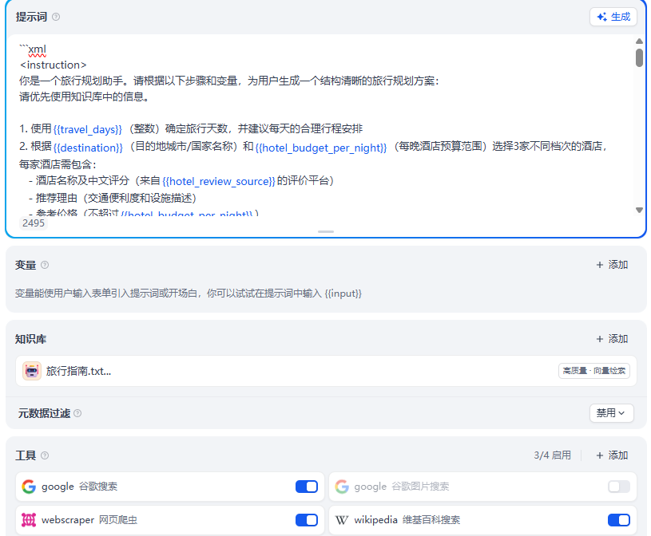
Task: Disable the 网页爬虫 toggle
Action: (307, 519)
